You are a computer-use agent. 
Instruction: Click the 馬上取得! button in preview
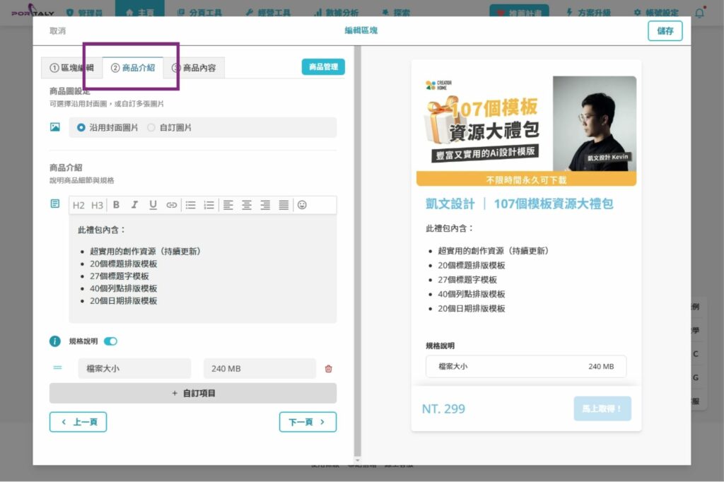point(602,408)
